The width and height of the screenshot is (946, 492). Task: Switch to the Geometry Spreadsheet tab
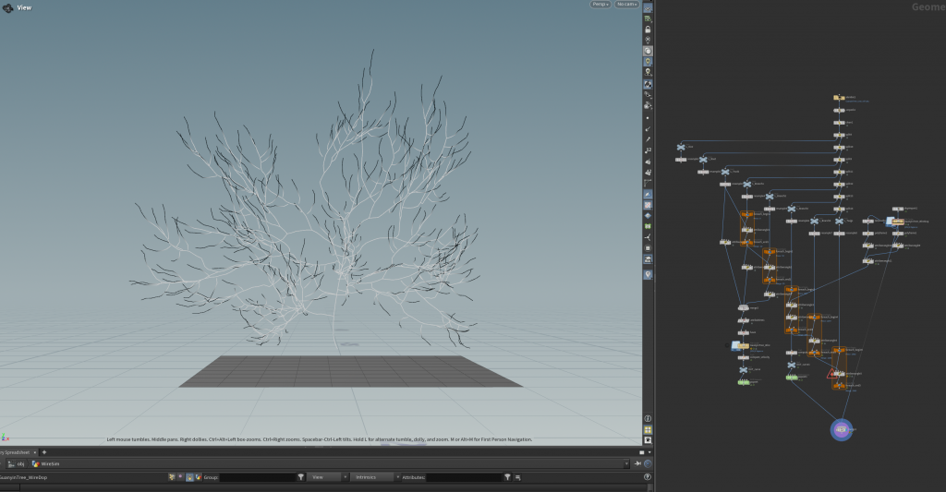click(17, 451)
